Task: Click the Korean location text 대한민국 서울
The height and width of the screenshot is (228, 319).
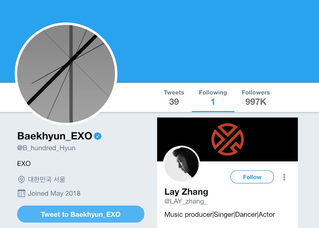Action: [x=47, y=179]
